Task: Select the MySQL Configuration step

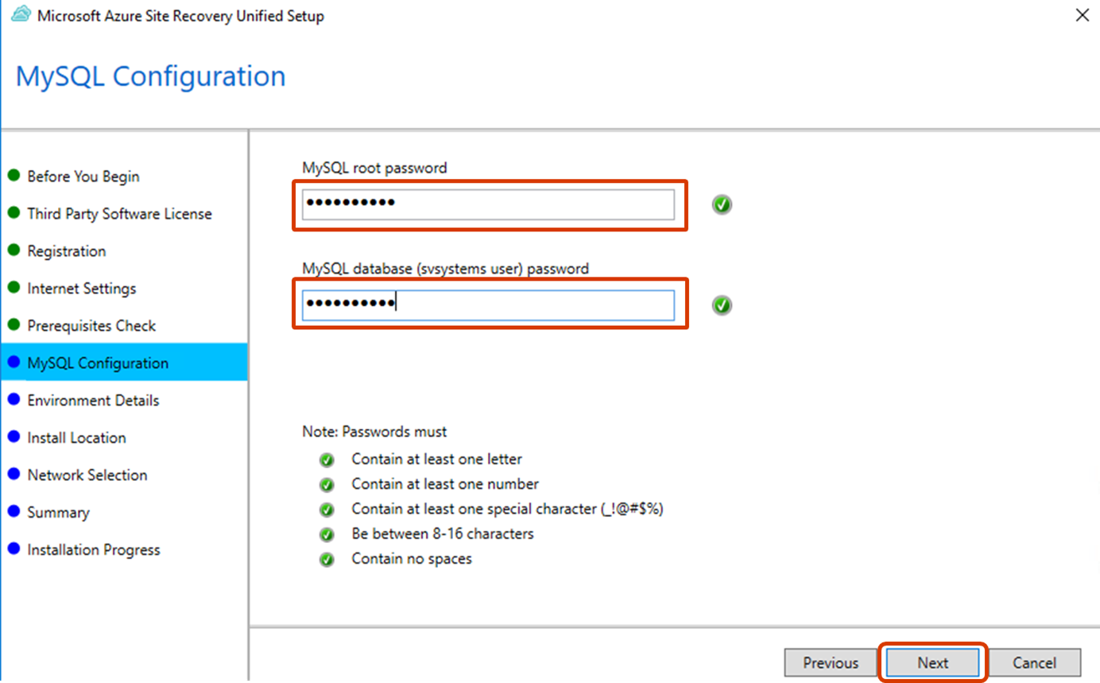Action: [124, 363]
